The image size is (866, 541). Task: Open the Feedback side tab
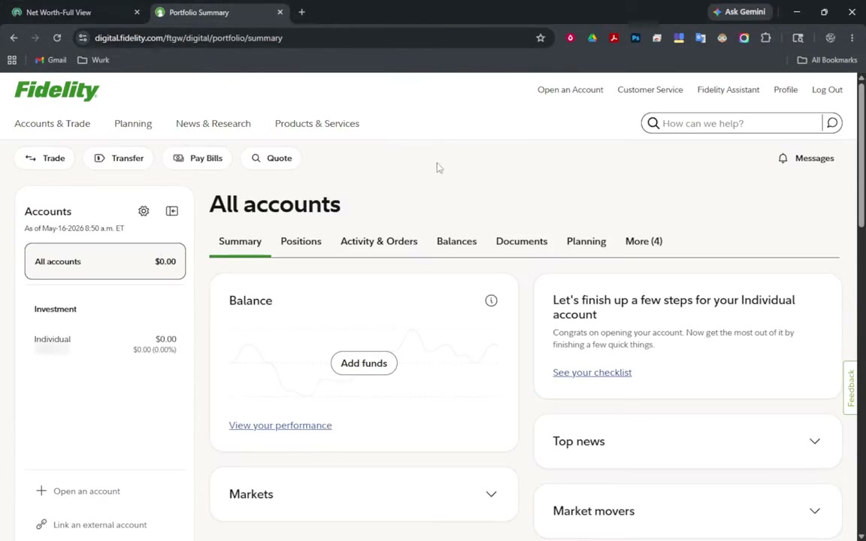pyautogui.click(x=850, y=388)
